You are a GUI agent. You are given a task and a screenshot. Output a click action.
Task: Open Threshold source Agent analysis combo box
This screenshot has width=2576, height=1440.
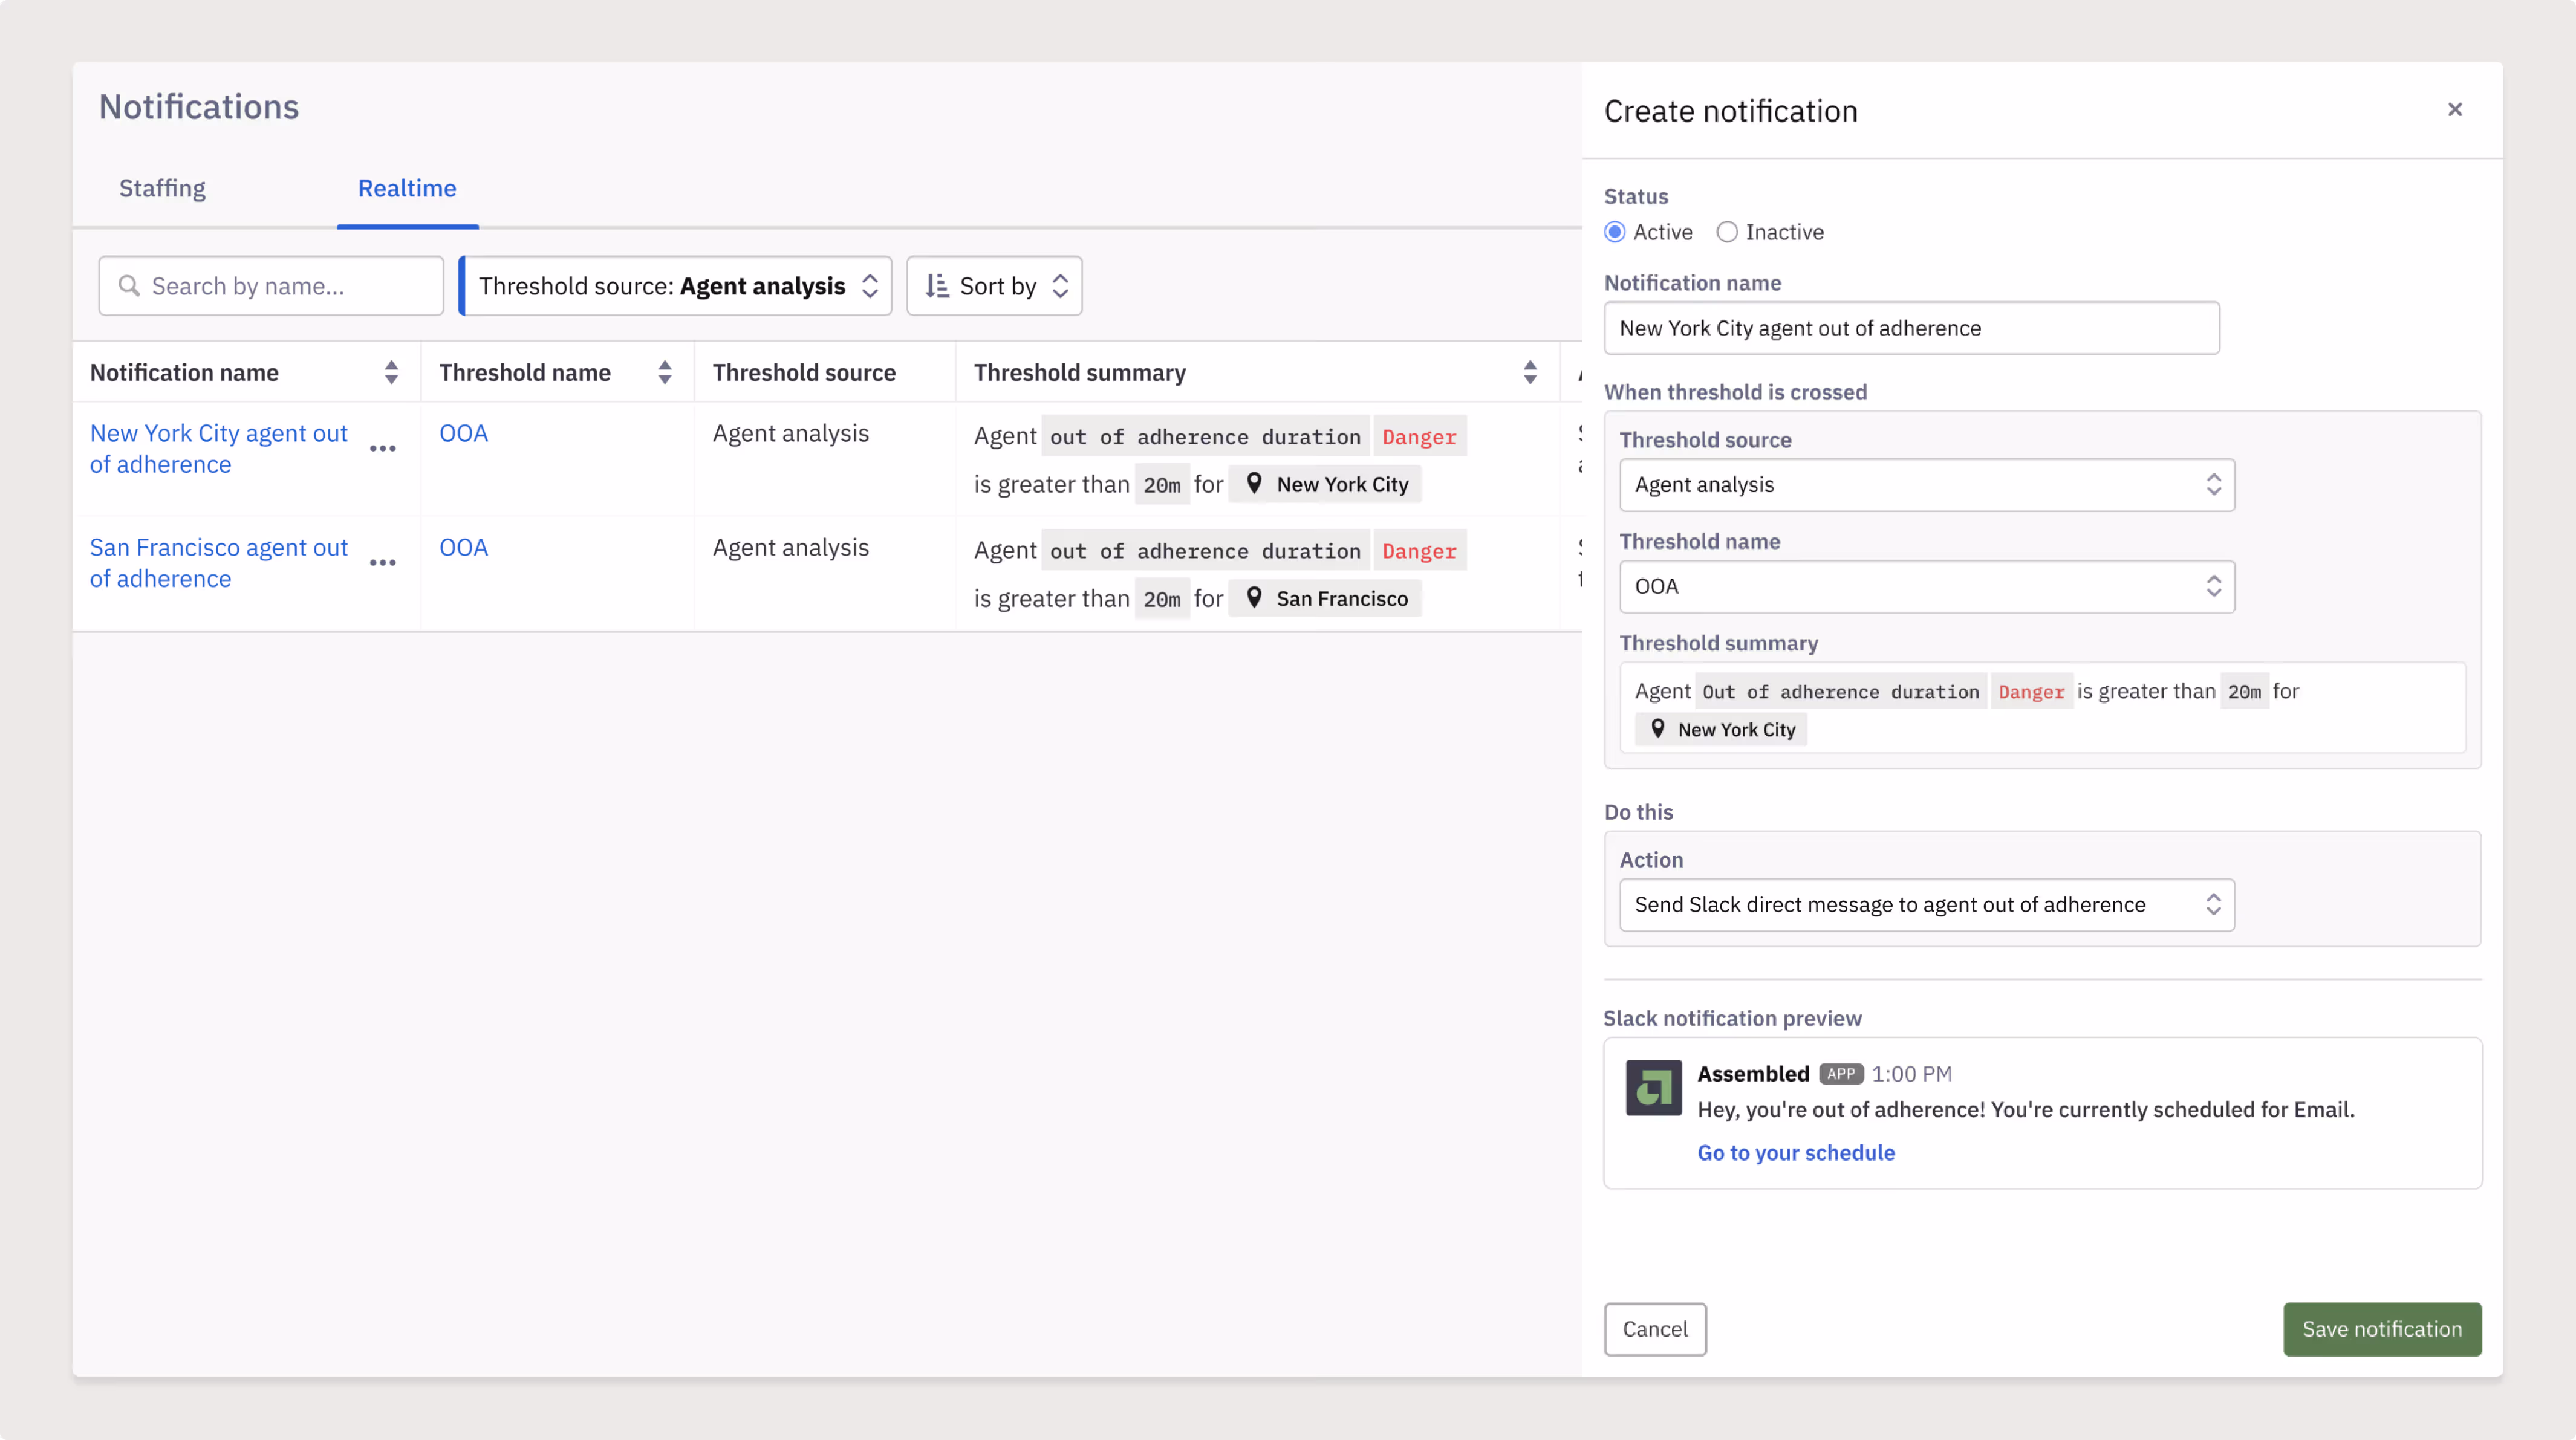[1927, 485]
